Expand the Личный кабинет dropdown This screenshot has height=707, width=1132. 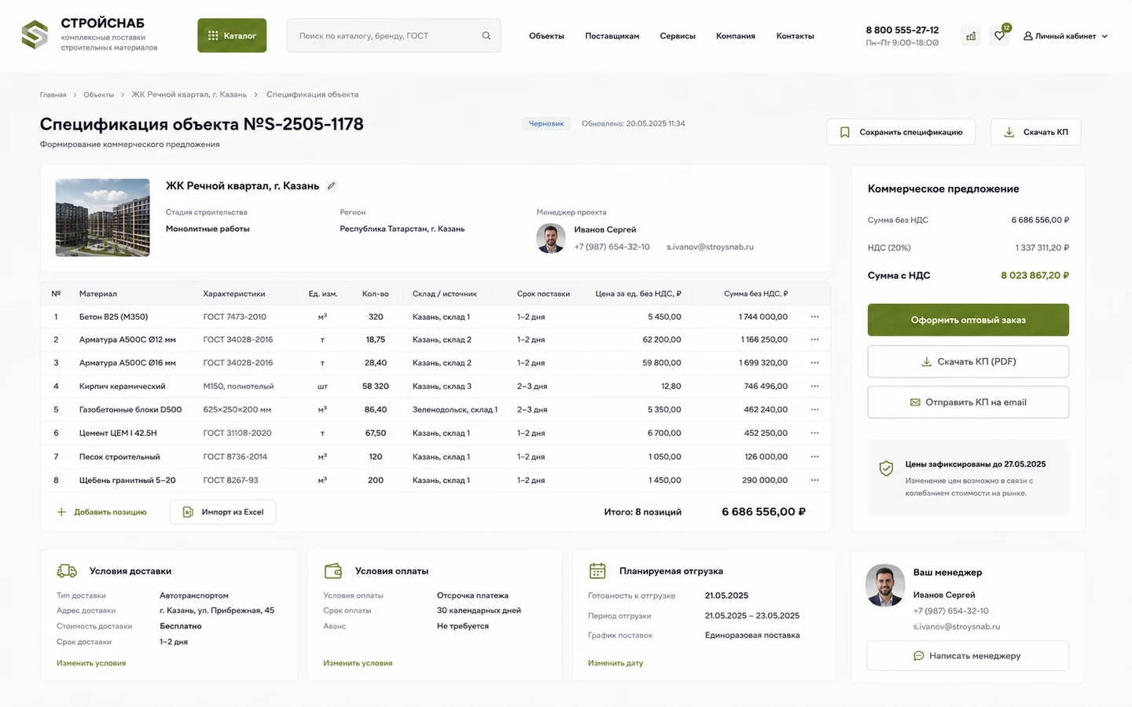click(1065, 36)
